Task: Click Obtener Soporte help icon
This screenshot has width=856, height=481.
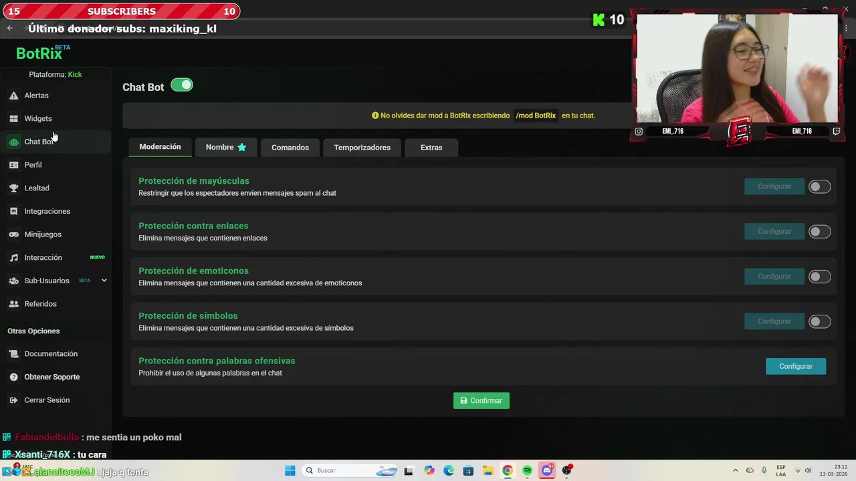Action: (13, 377)
